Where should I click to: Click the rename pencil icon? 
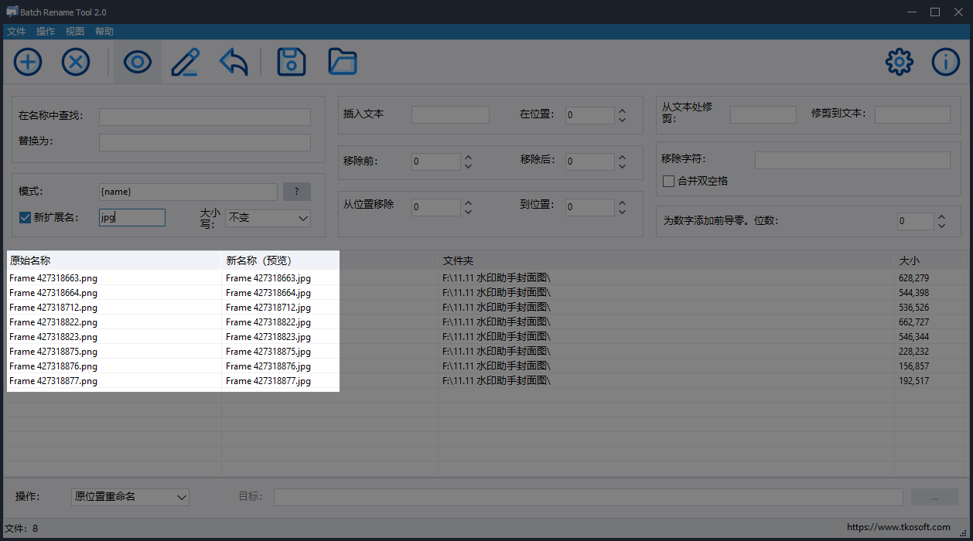(186, 62)
